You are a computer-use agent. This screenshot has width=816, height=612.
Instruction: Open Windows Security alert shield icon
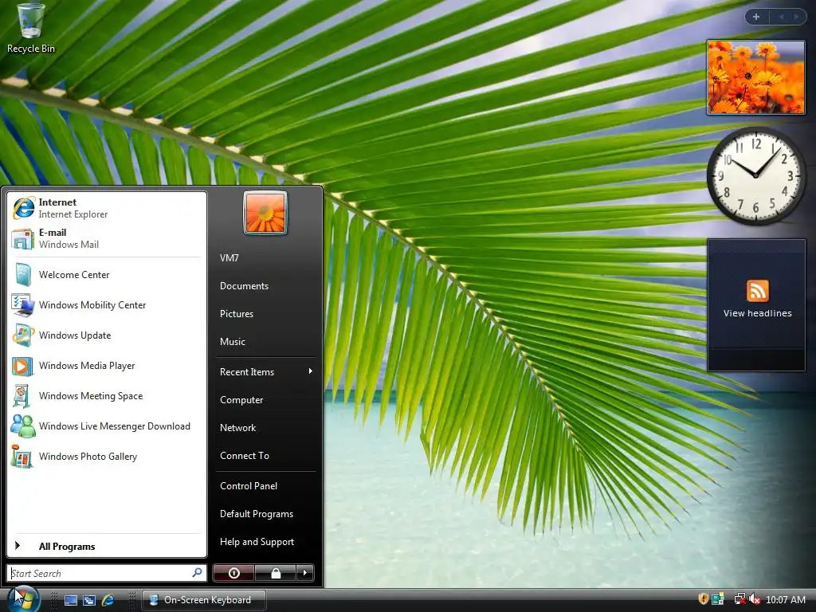(x=703, y=599)
